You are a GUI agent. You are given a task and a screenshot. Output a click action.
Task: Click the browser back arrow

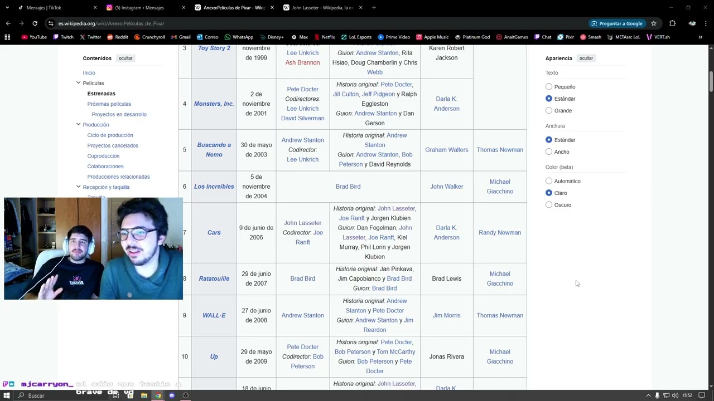[8, 23]
